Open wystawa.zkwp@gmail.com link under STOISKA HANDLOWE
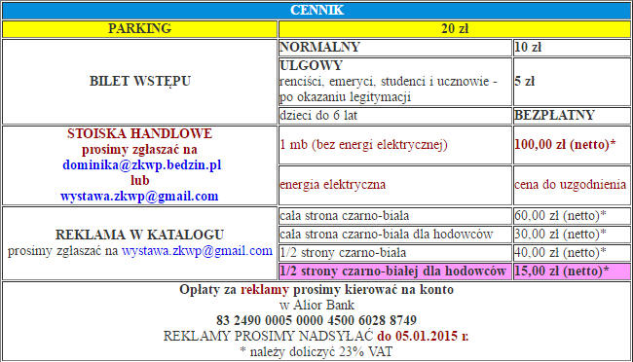633x362 pixels. point(139,197)
